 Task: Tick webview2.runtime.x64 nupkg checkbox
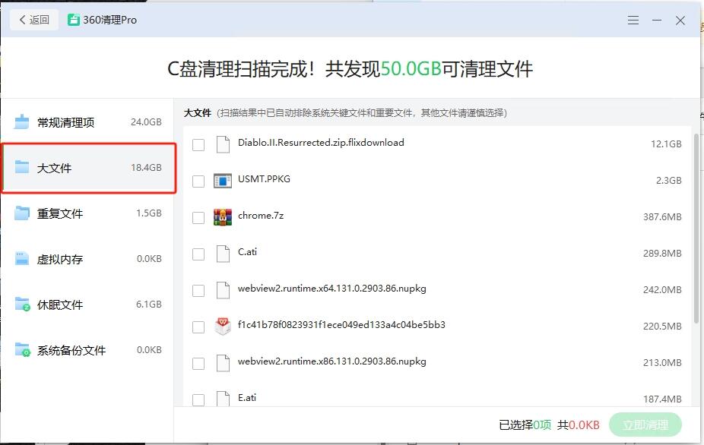pyautogui.click(x=198, y=291)
